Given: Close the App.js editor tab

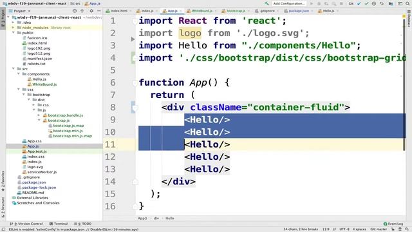Looking at the screenshot, I should pyautogui.click(x=181, y=11).
